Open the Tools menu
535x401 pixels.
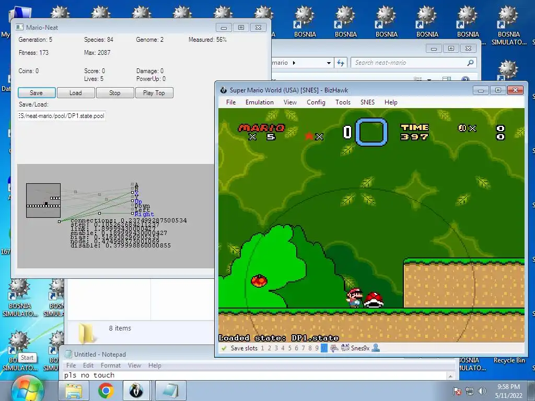343,102
